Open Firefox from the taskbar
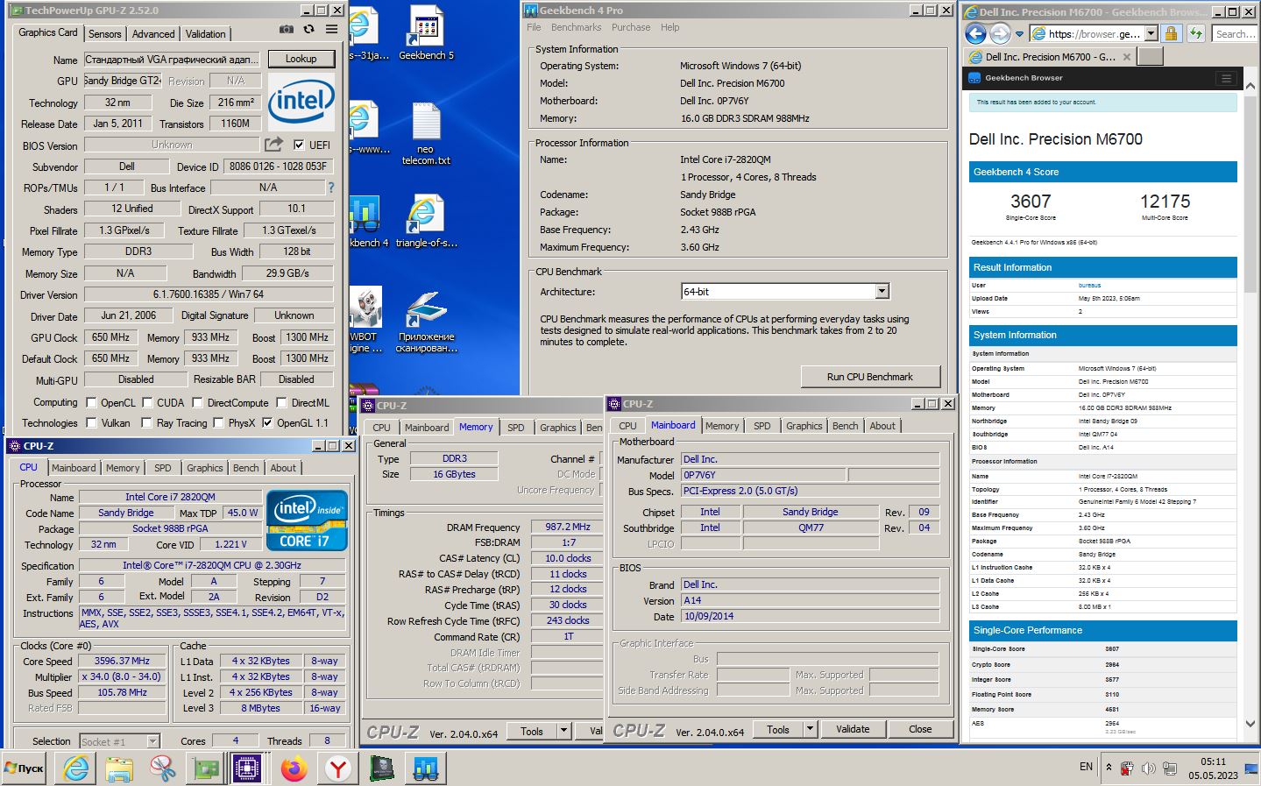Viewport: 1261px width, 786px height. [x=294, y=768]
